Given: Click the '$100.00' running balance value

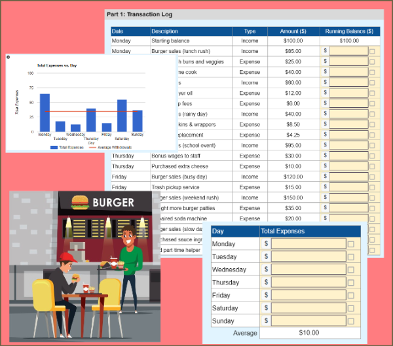Looking at the screenshot, I should click(x=349, y=41).
